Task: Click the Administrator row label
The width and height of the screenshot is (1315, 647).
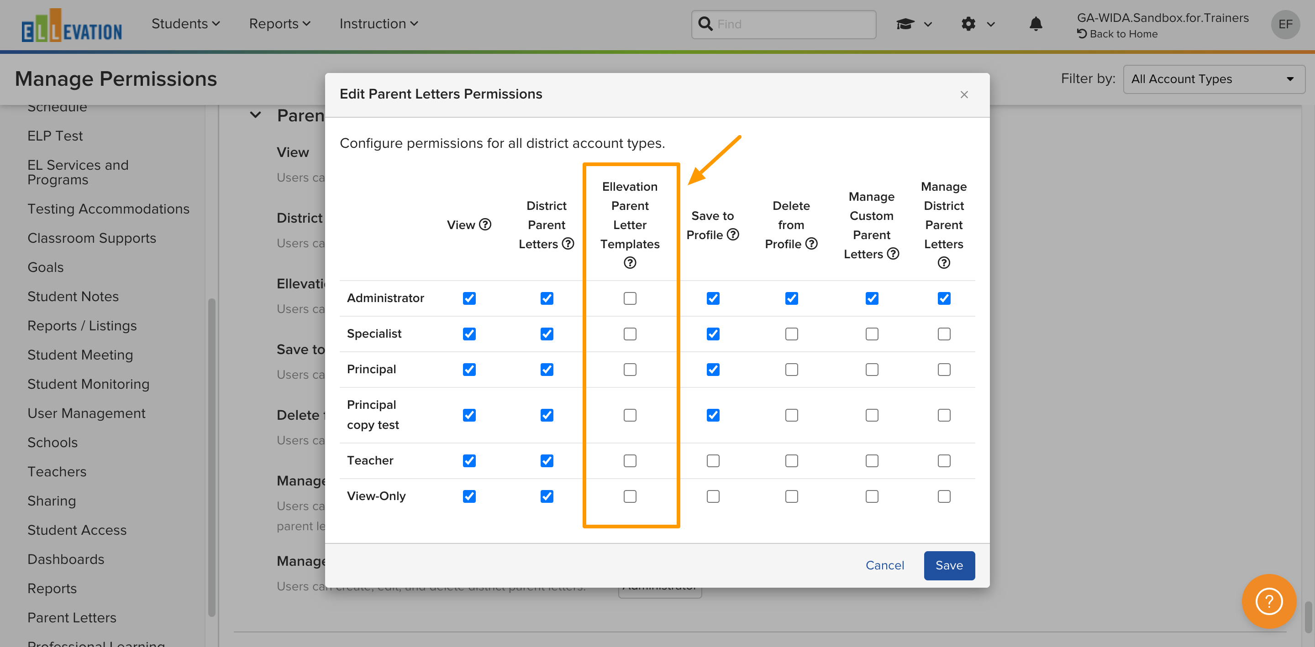Action: pos(385,298)
